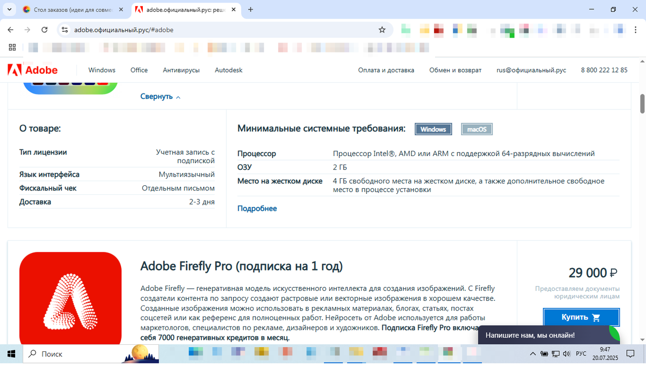The width and height of the screenshot is (646, 366).
Task: Open the Autodesk menu item
Action: tap(229, 70)
